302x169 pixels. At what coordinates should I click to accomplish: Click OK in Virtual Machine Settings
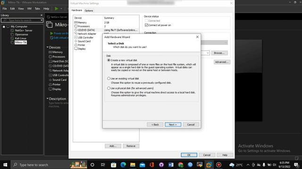pos(189,155)
